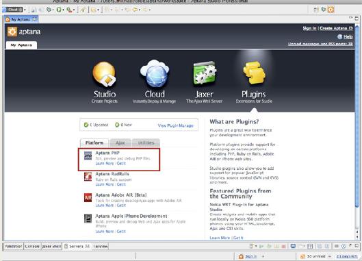Open the Studio Create Projects icon

pos(104,74)
